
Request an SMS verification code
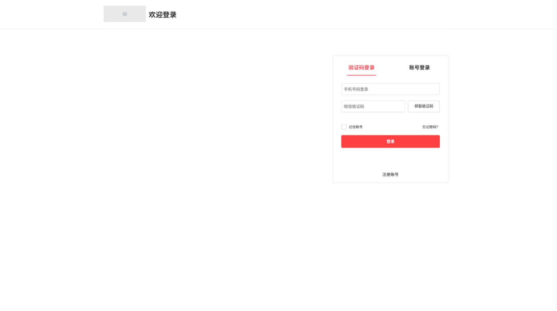click(424, 106)
